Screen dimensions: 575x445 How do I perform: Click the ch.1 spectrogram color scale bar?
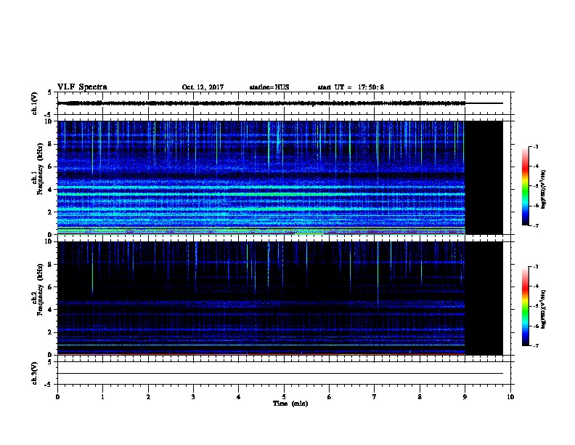point(525,186)
